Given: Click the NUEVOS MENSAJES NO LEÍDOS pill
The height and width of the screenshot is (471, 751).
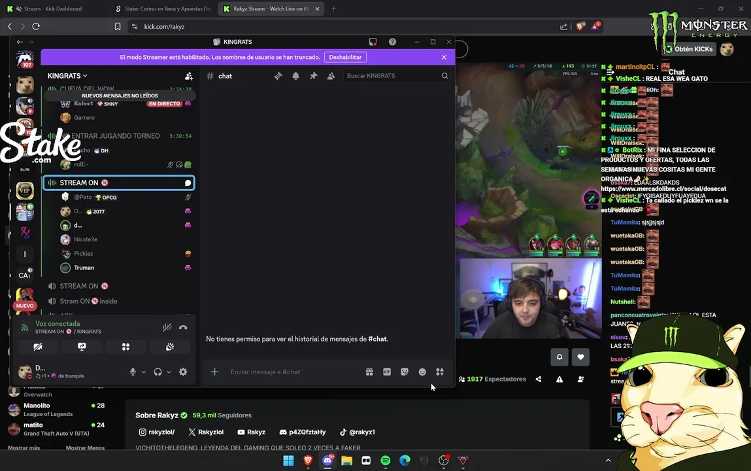Looking at the screenshot, I should click(120, 96).
